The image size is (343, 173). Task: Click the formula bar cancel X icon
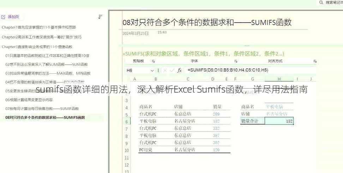coord(165,70)
